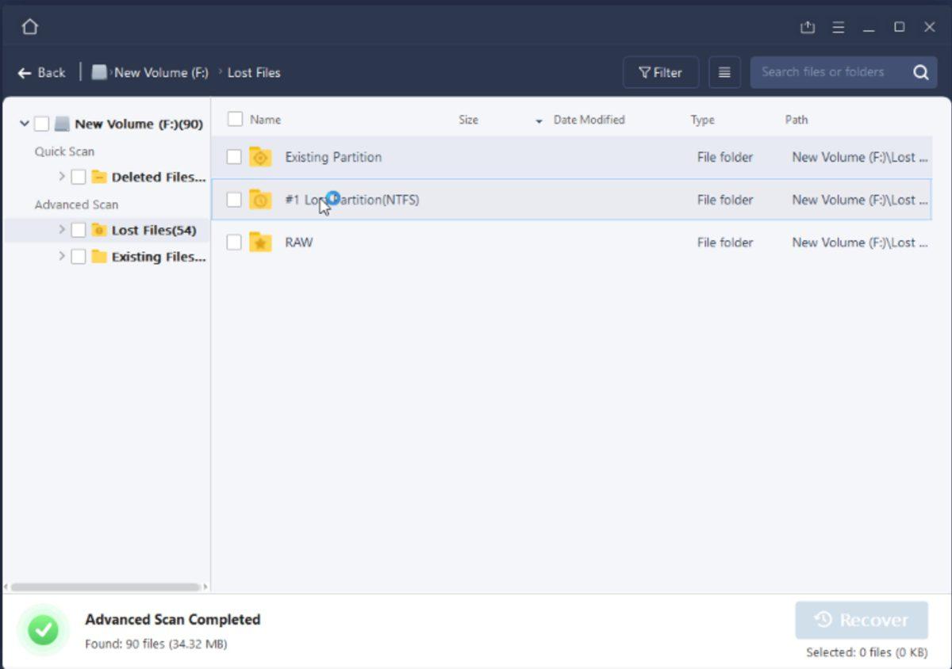Screen dimensions: 952x669
Task: Open the list view options icon
Action: coord(724,72)
